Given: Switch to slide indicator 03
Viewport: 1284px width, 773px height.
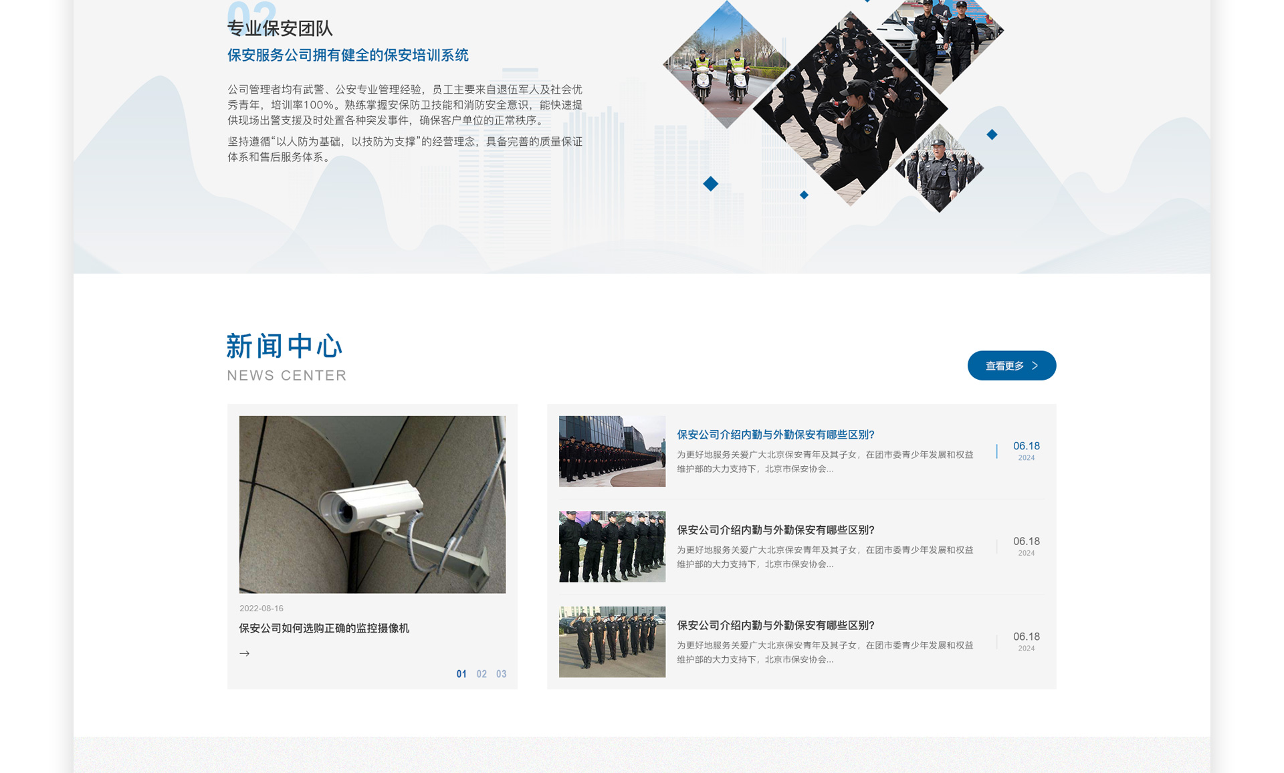Looking at the screenshot, I should [x=501, y=674].
